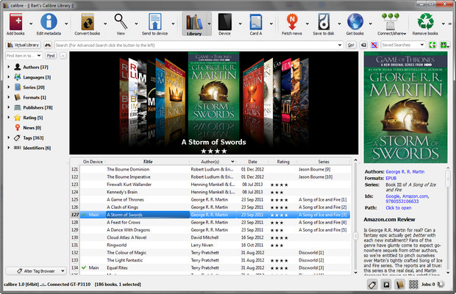
Task: Click Remove books recycle icon
Action: click(x=425, y=22)
